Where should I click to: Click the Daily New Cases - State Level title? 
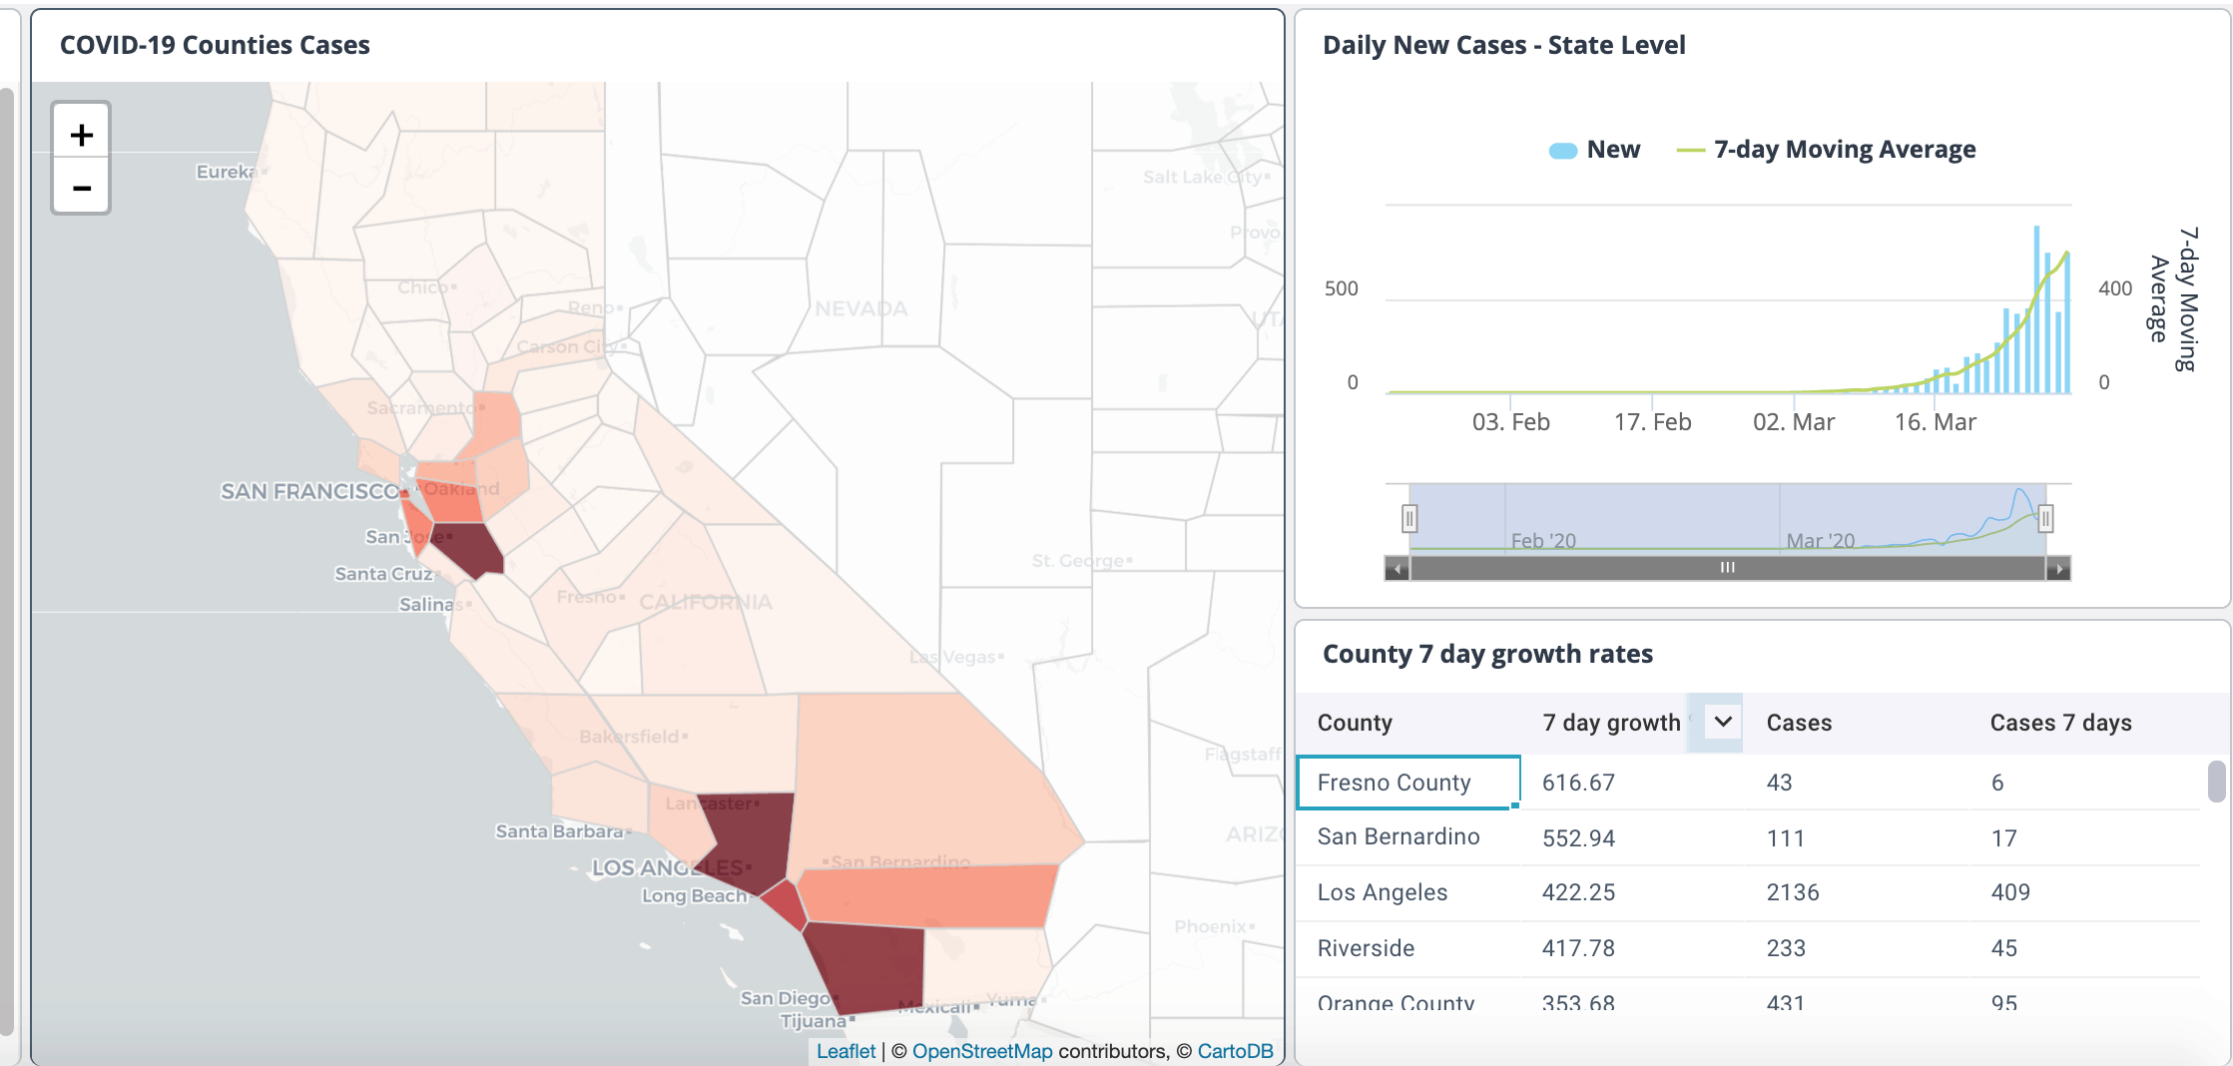click(x=1503, y=45)
